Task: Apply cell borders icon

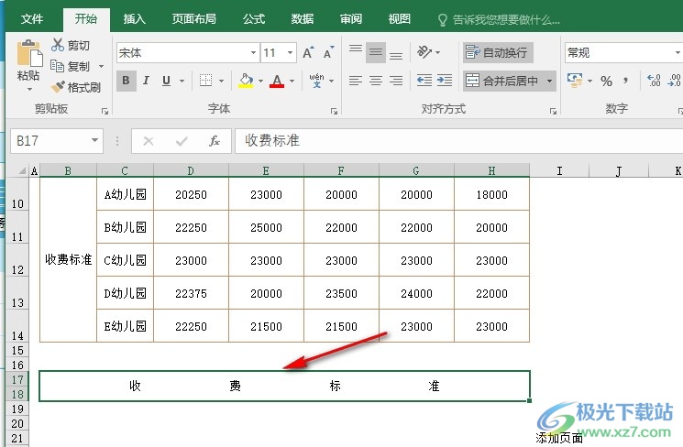Action: (x=205, y=81)
